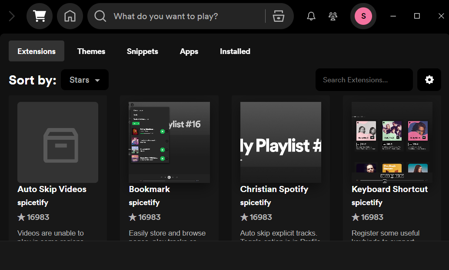Open the profile avatar menu
Image resolution: width=449 pixels, height=270 pixels.
pos(363,16)
